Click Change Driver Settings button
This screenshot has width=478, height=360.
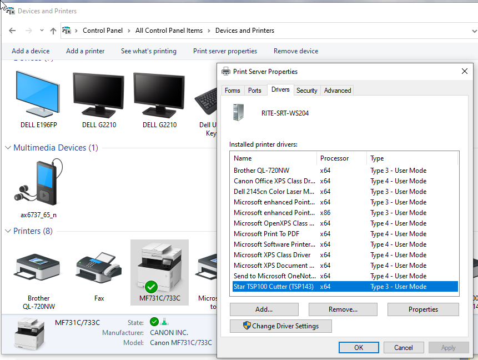coord(281,326)
